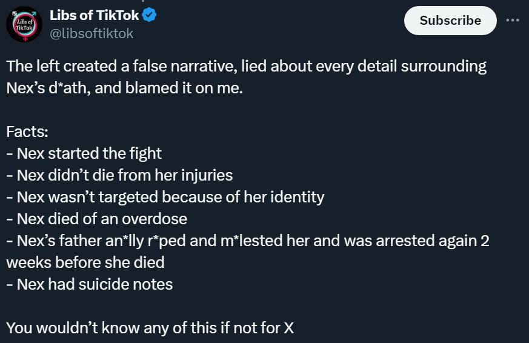529x343 pixels.
Task: Click the 'Nex started the fight' line
Action: pos(84,153)
